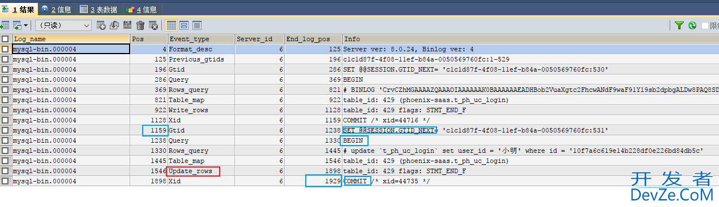Click the Server_id column header
The width and height of the screenshot is (719, 207).
pos(260,39)
